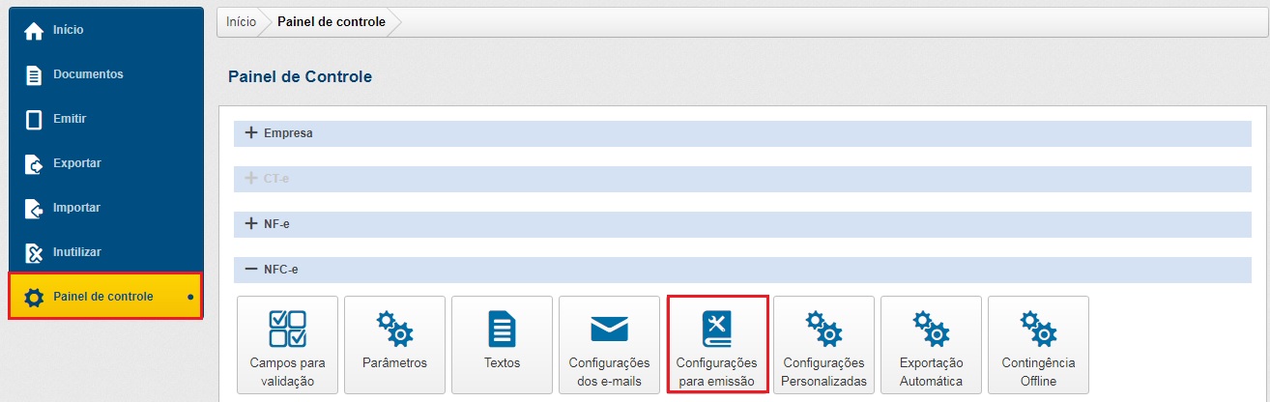1270x402 pixels.
Task: Open Documentos from the sidebar
Action: [x=87, y=74]
